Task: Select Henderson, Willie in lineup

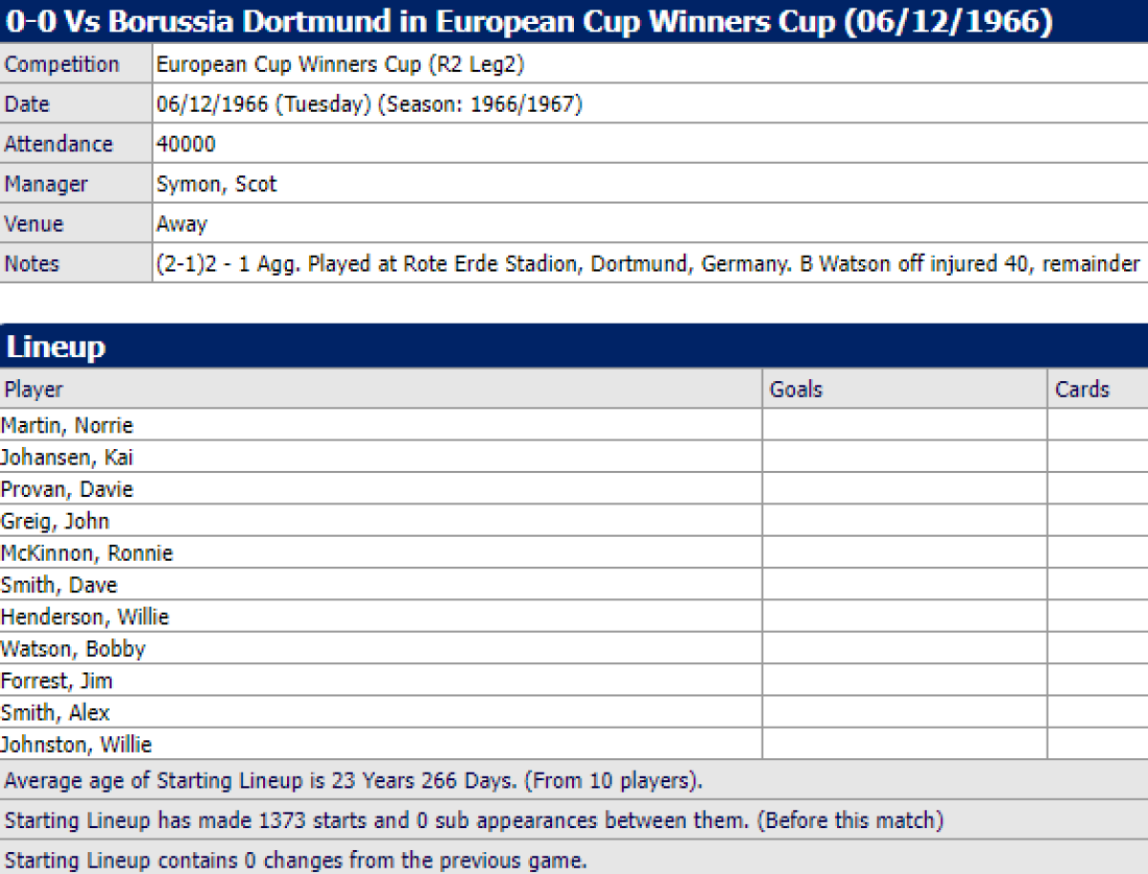Action: (85, 617)
